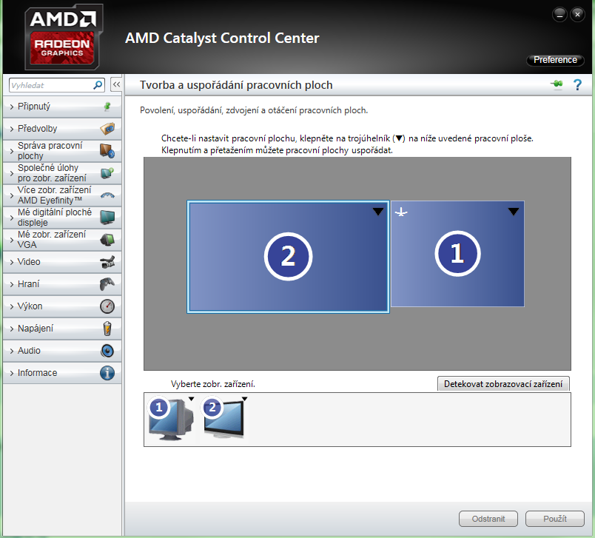Screen dimensions: 595x538
Task: Open the Video menu item
Action: pyautogui.click(x=62, y=262)
